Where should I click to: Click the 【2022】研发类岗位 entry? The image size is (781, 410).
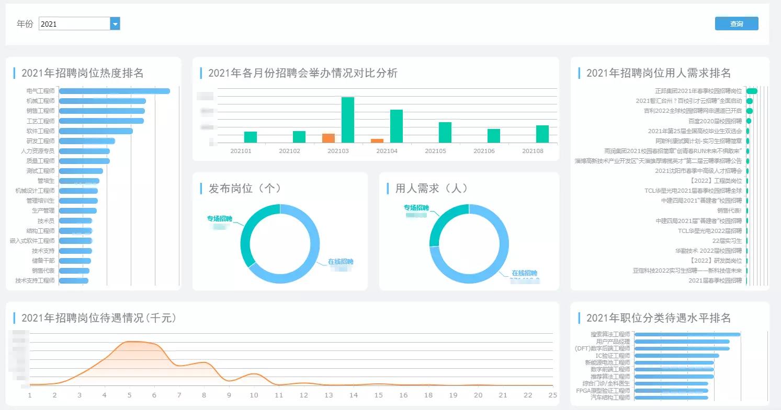[716, 261]
